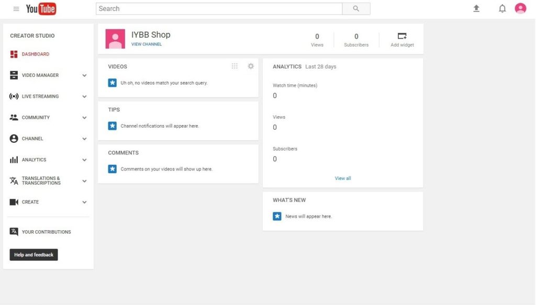The image size is (536, 305).
Task: Expand the Community chevron
Action: point(84,118)
